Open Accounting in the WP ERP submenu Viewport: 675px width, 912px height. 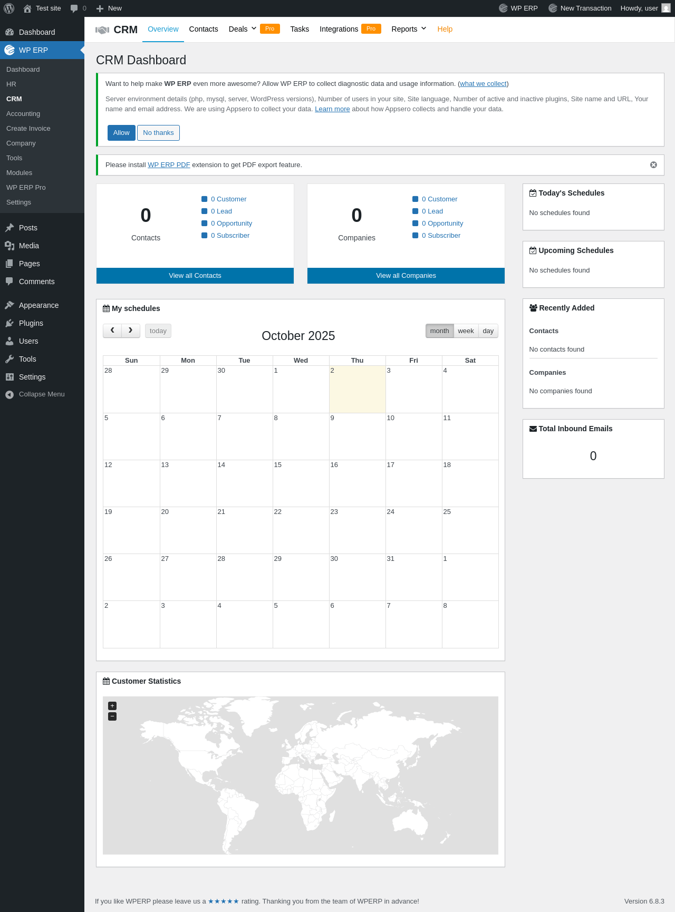(23, 114)
